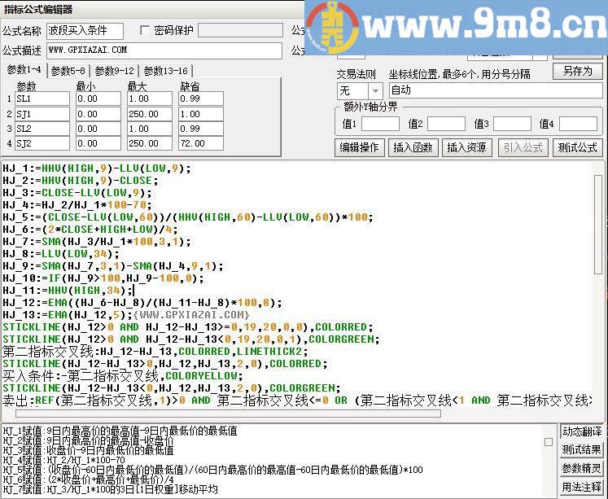Viewport: 608px width, 499px height.
Task: Toggle the 密码保护 checkbox
Action: click(x=145, y=30)
